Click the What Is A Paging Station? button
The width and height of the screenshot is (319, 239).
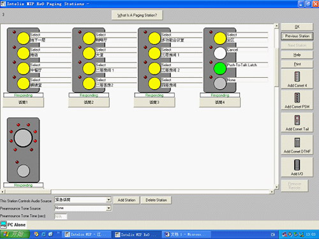pos(137,15)
